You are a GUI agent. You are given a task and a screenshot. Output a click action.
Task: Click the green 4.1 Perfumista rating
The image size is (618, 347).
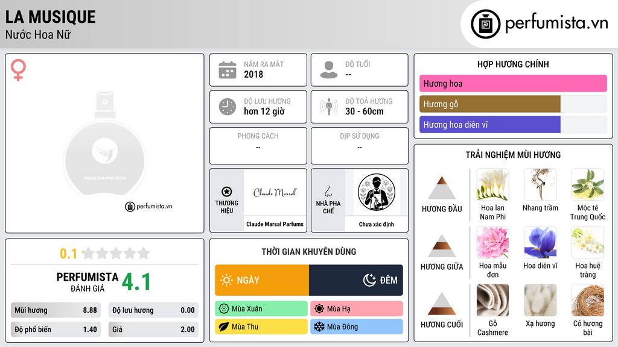136,282
